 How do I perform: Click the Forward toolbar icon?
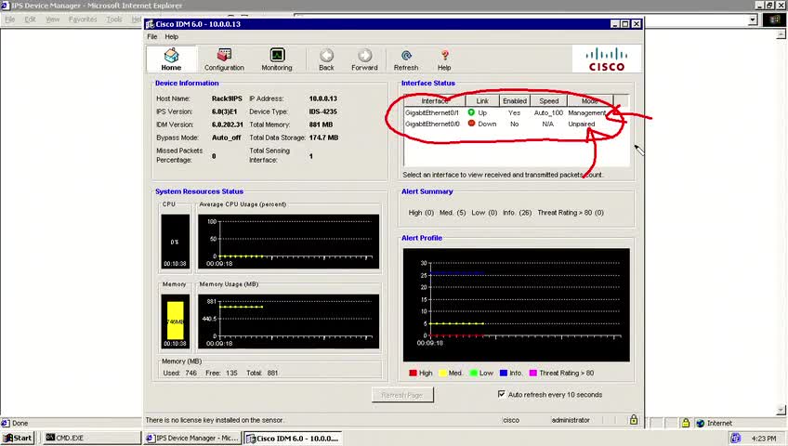point(364,59)
